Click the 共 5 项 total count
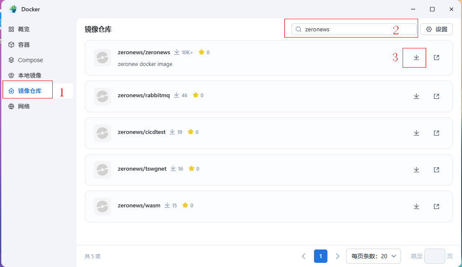 tap(92, 257)
